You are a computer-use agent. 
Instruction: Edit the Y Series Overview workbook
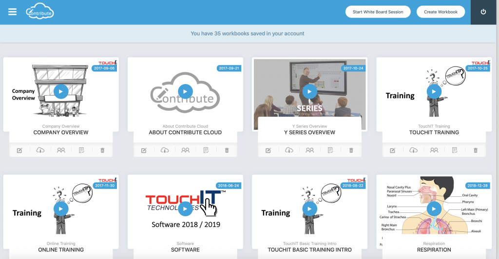point(269,150)
